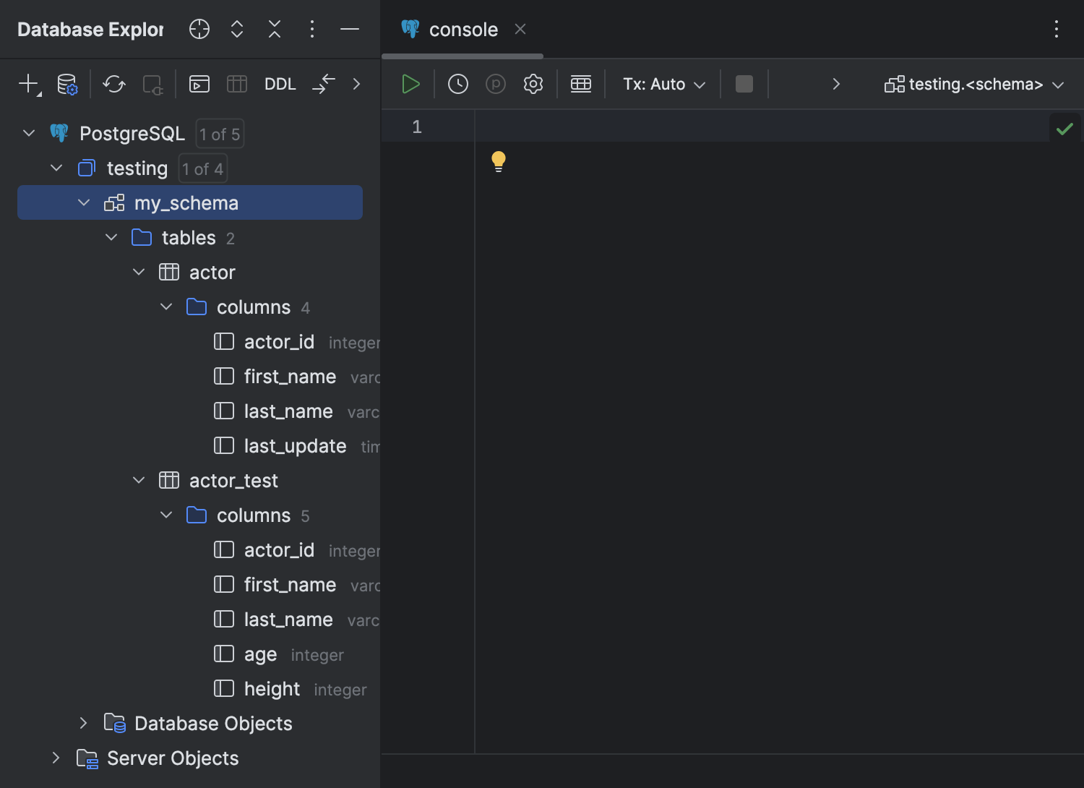
Task: Expand the Server Objects node
Action: (56, 758)
